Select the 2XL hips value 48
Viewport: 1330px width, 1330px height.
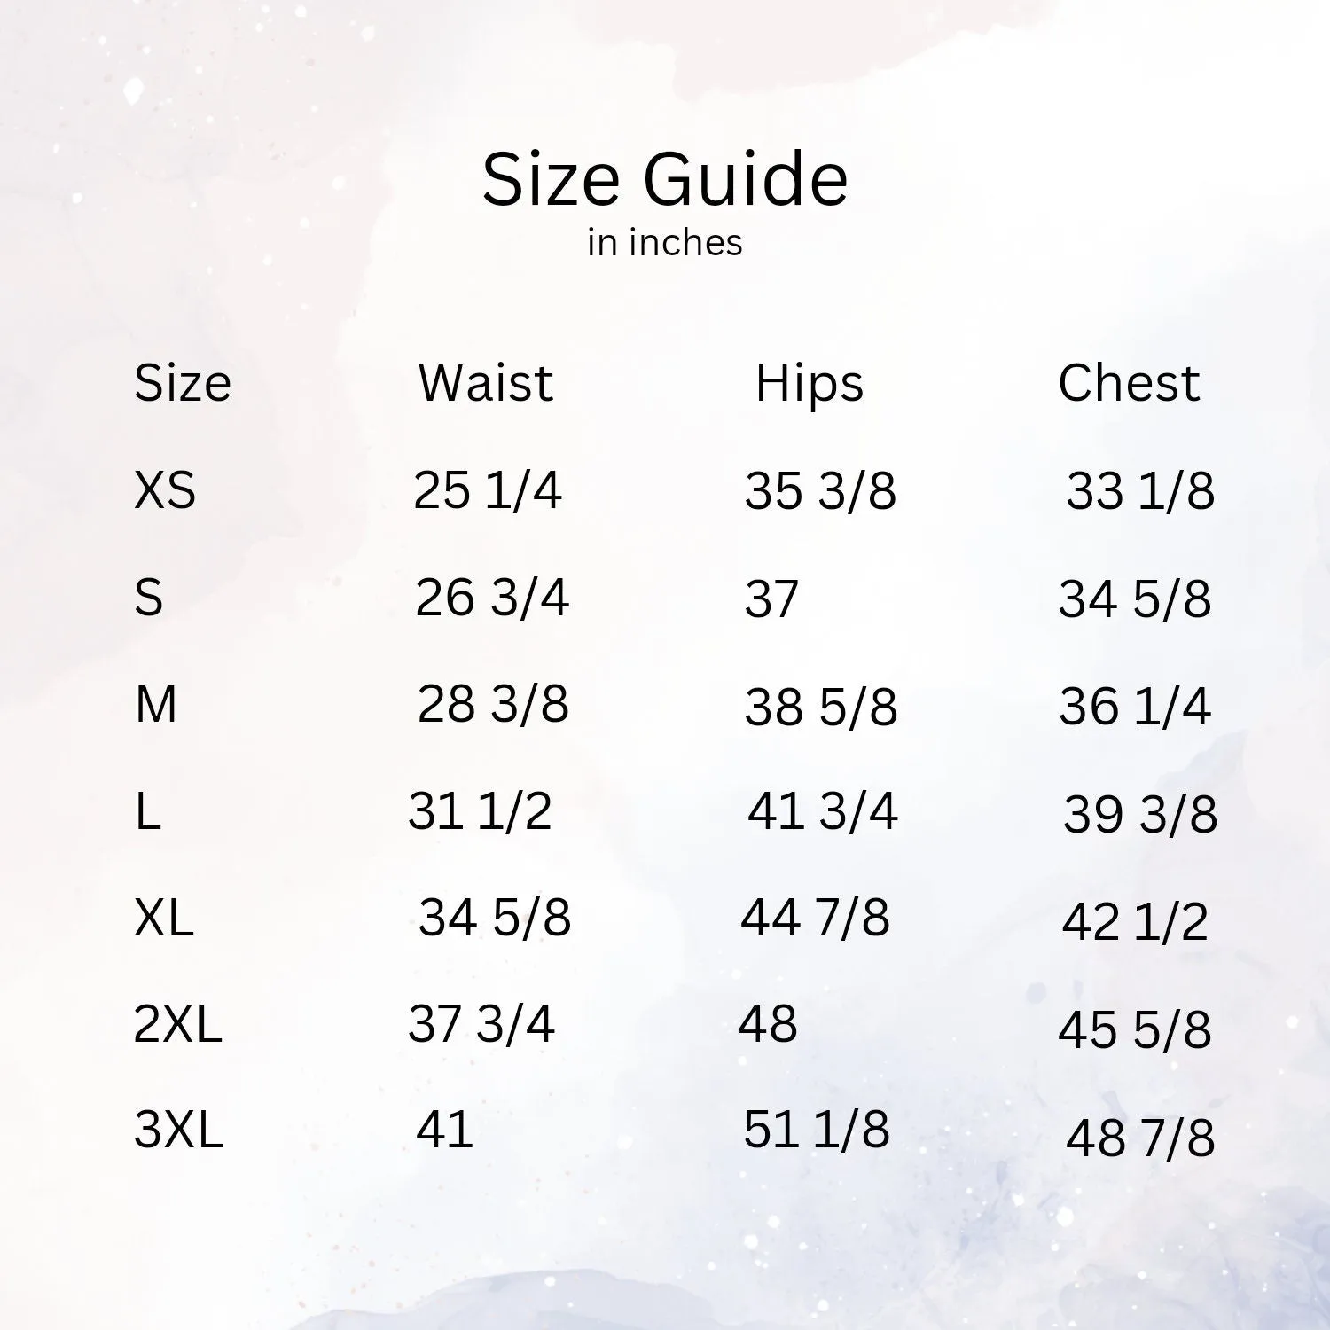coord(768,1024)
